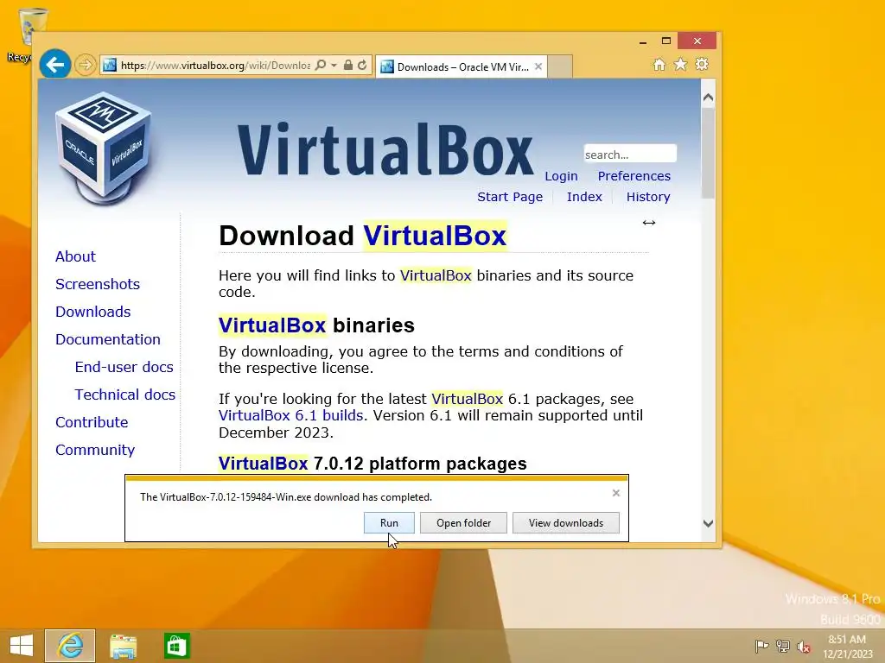Run the downloaded VirtualBox installer
This screenshot has width=885, height=663.
(389, 522)
